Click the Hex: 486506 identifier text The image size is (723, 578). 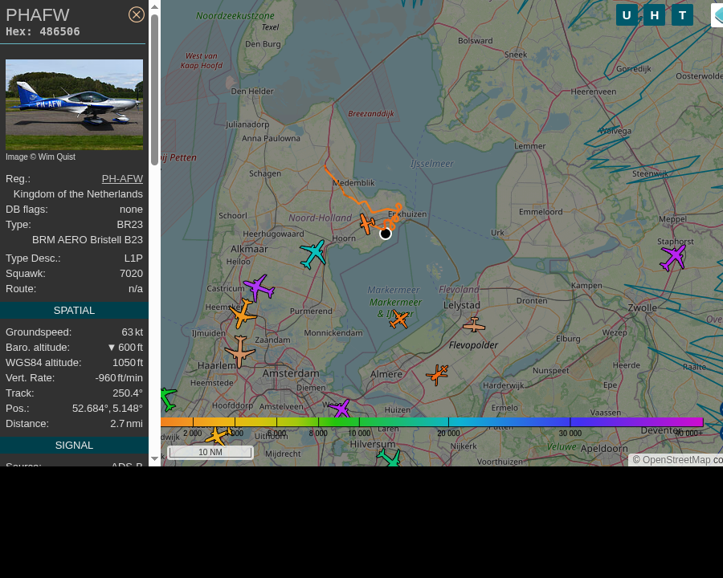(x=43, y=32)
